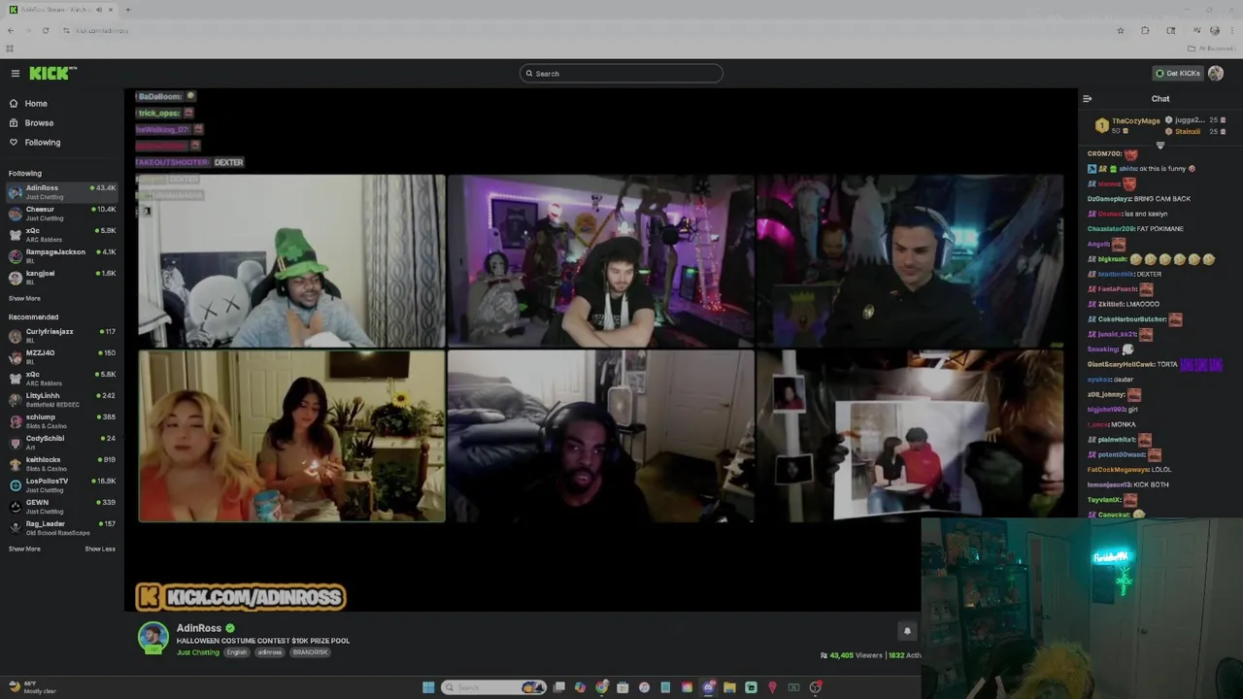Select the AdinRoss Stream browser tab
Screen dimensions: 1243x699
tap(61, 10)
